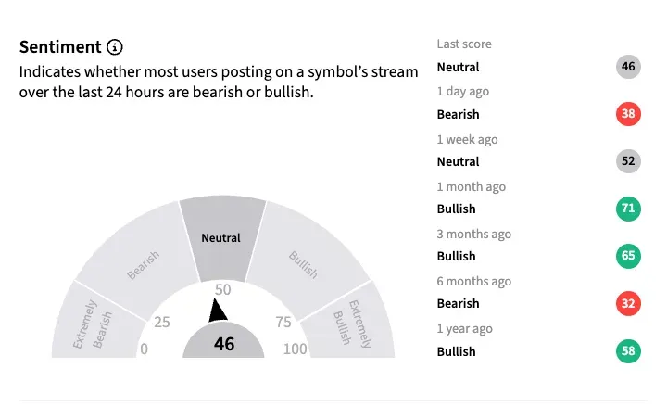Click the black gauge needle pointer

pos(219,311)
